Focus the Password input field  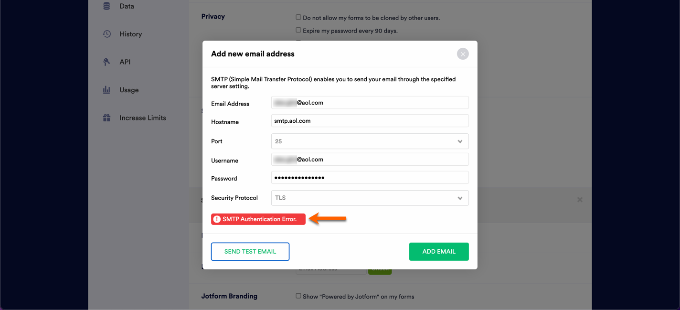(370, 178)
